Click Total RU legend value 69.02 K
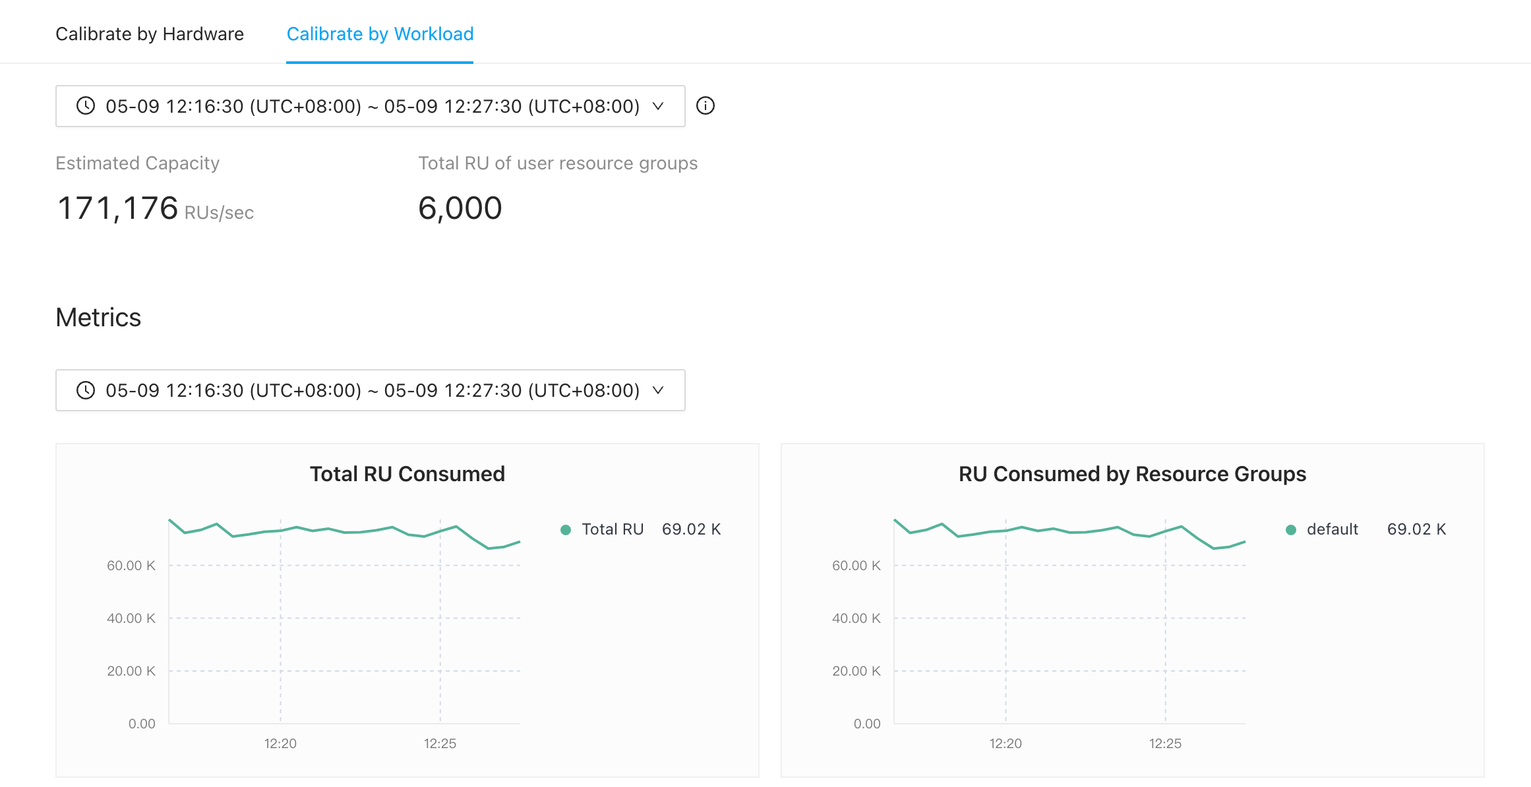This screenshot has height=787, width=1531. click(x=691, y=529)
